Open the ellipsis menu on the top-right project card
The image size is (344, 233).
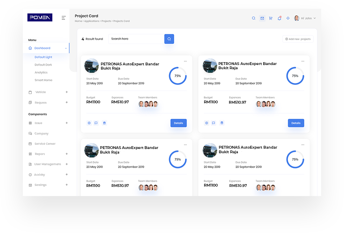click(x=303, y=61)
